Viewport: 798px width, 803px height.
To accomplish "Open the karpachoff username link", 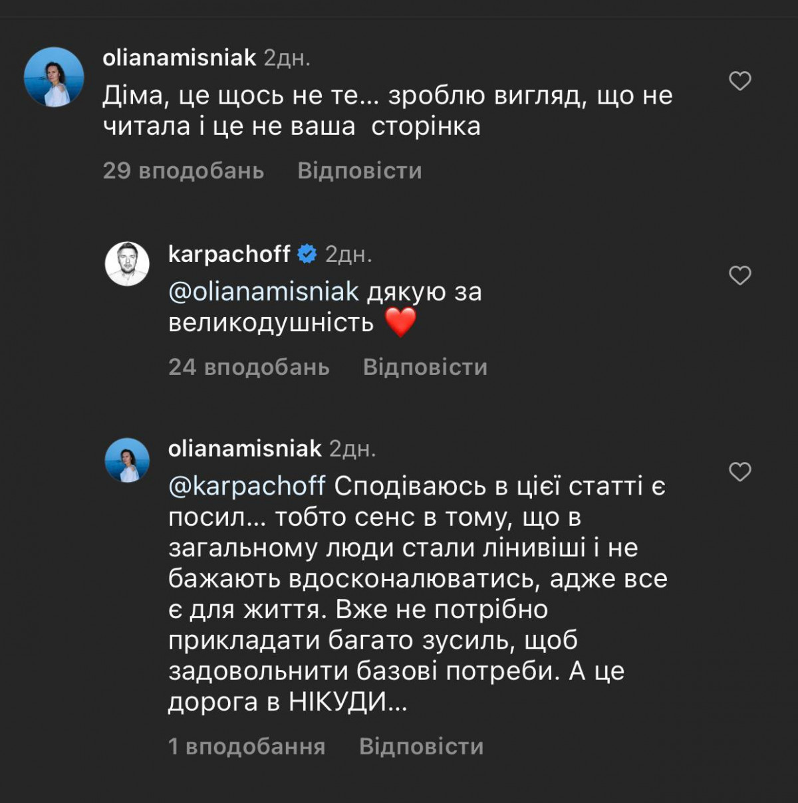I will 229,254.
